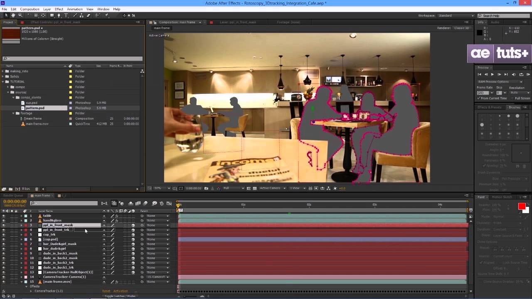Viewport: 532px width, 299px height.
Task: Toggle visibility of cup_trk layer
Action: tap(4, 235)
